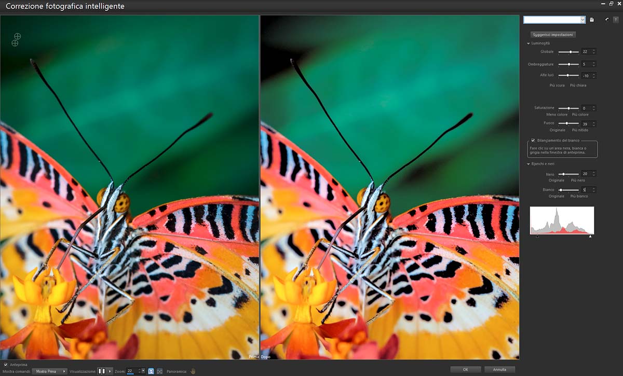Viewport: 623px width, 376px height.
Task: Uncheck the Anteprima preview checkbox
Action: click(x=6, y=365)
